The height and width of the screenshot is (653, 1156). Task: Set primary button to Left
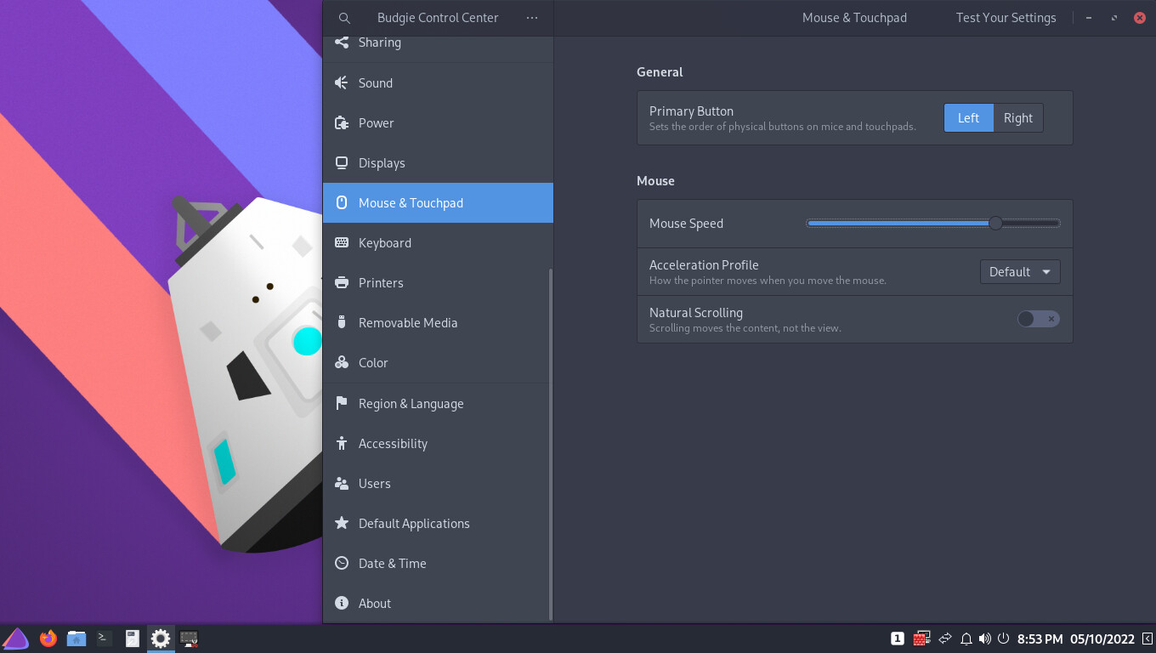(x=968, y=118)
